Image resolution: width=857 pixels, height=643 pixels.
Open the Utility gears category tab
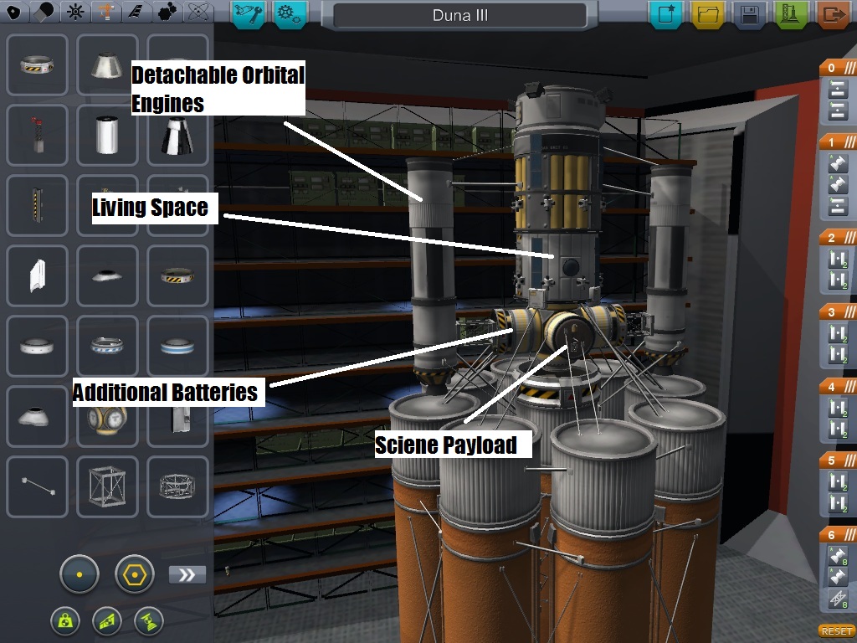pyautogui.click(x=167, y=12)
